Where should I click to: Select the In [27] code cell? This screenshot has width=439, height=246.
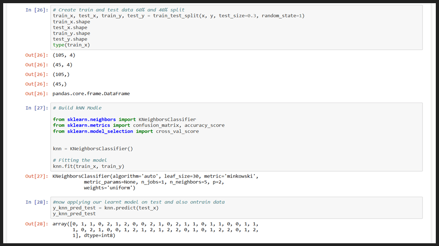coord(236,137)
